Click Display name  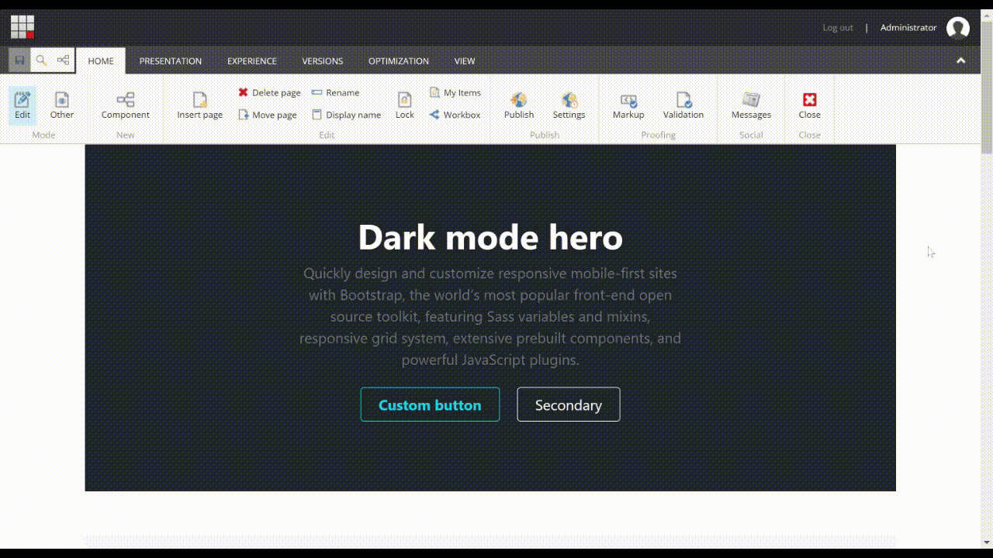pyautogui.click(x=346, y=115)
